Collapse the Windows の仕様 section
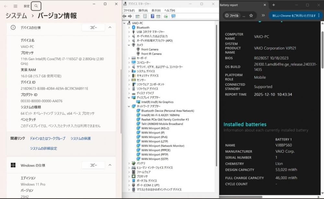Image resolution: width=324 pixels, height=199 pixels. [110, 165]
